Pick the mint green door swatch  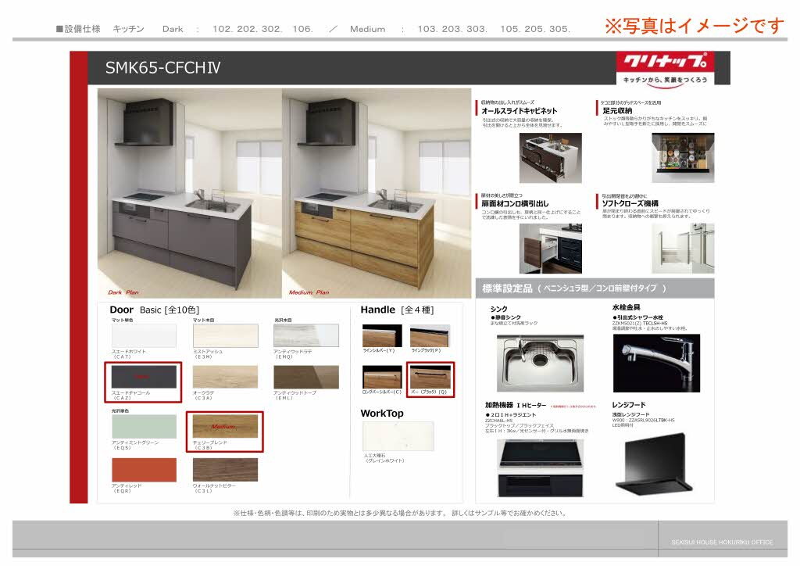[144, 426]
